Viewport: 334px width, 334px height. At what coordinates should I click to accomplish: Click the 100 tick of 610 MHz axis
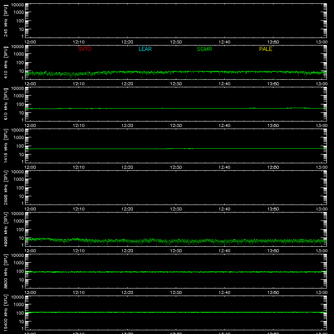point(20,104)
